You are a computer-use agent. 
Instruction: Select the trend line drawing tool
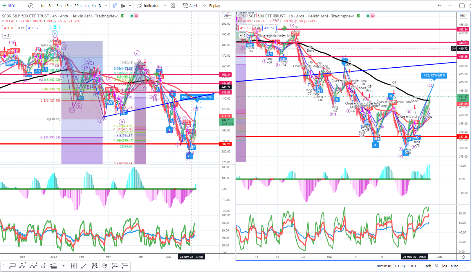pyautogui.click(x=84, y=266)
